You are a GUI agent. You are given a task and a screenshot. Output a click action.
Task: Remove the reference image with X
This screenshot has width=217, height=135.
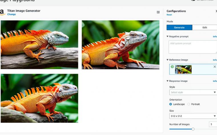(215, 67)
